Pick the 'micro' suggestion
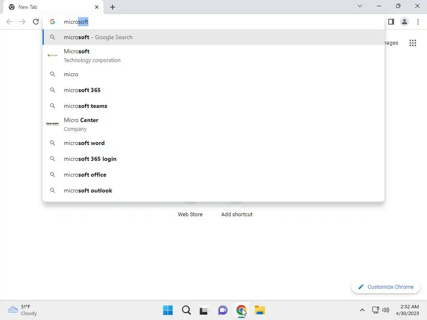Screen dimensions: 427x320 pos(213,74)
